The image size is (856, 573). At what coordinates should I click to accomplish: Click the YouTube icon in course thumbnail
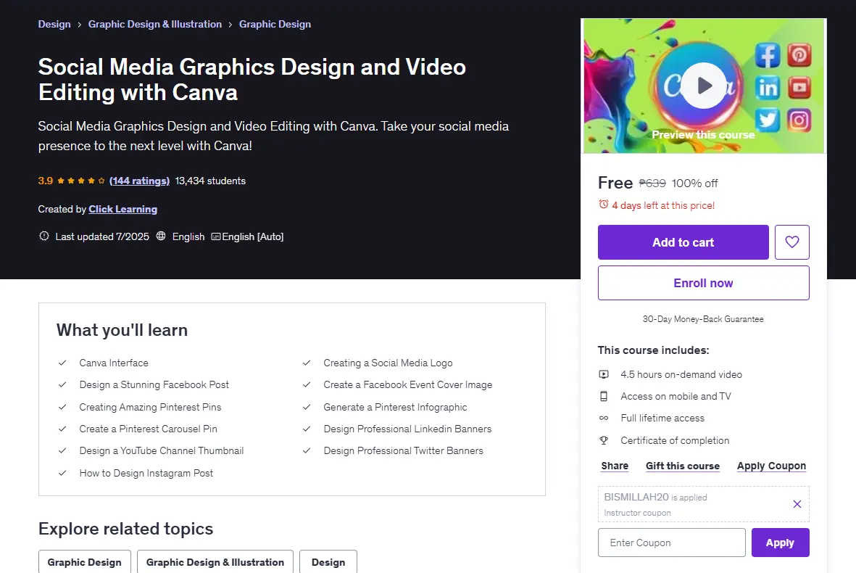point(799,87)
